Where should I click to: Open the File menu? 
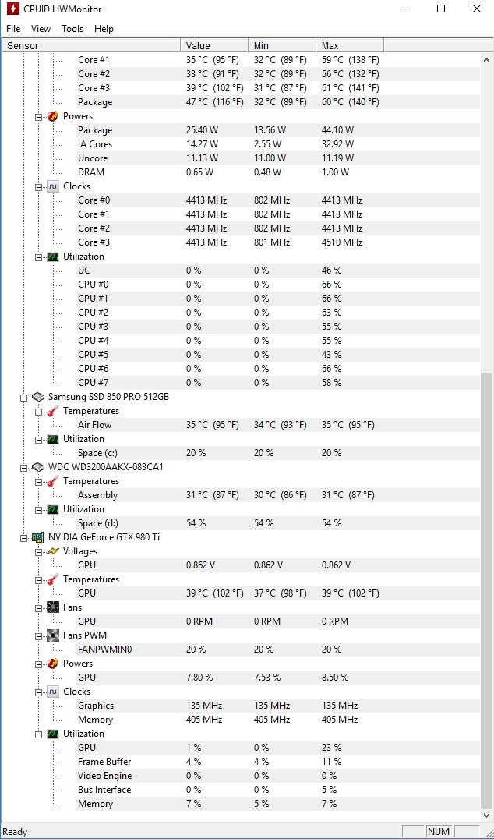[13, 29]
